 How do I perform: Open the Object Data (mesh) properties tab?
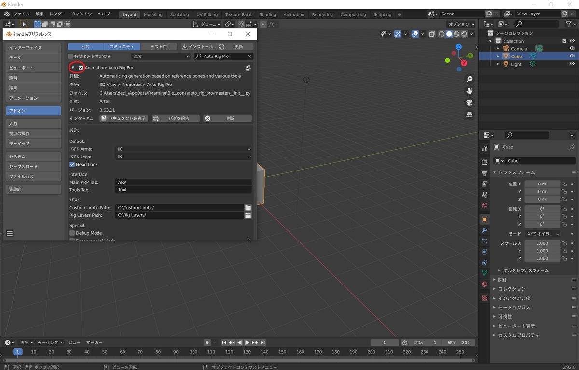point(484,273)
